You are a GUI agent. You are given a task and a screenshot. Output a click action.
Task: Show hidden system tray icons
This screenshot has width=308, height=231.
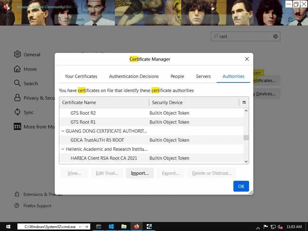(258, 228)
